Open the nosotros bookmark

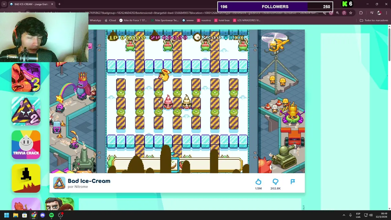[204, 20]
